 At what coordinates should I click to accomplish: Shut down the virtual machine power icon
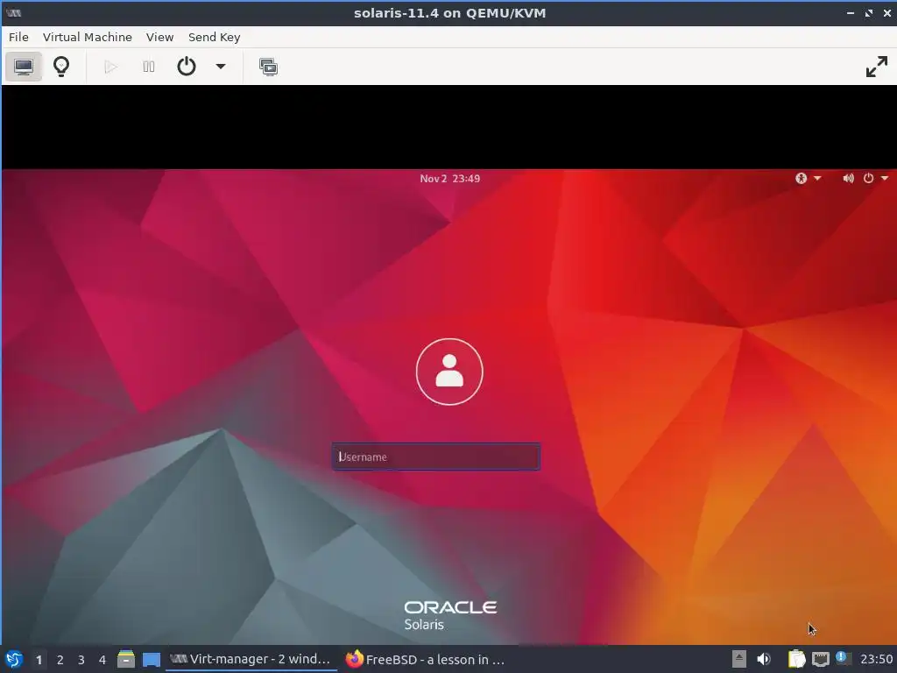point(187,67)
